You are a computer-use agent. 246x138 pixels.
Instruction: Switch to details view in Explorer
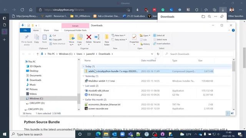click(228, 113)
